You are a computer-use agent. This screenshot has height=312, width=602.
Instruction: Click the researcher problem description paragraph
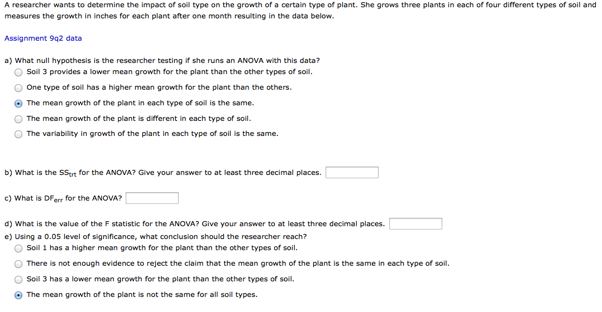tap(300, 11)
